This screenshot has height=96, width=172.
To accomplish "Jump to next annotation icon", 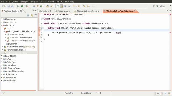I will [74, 6].
